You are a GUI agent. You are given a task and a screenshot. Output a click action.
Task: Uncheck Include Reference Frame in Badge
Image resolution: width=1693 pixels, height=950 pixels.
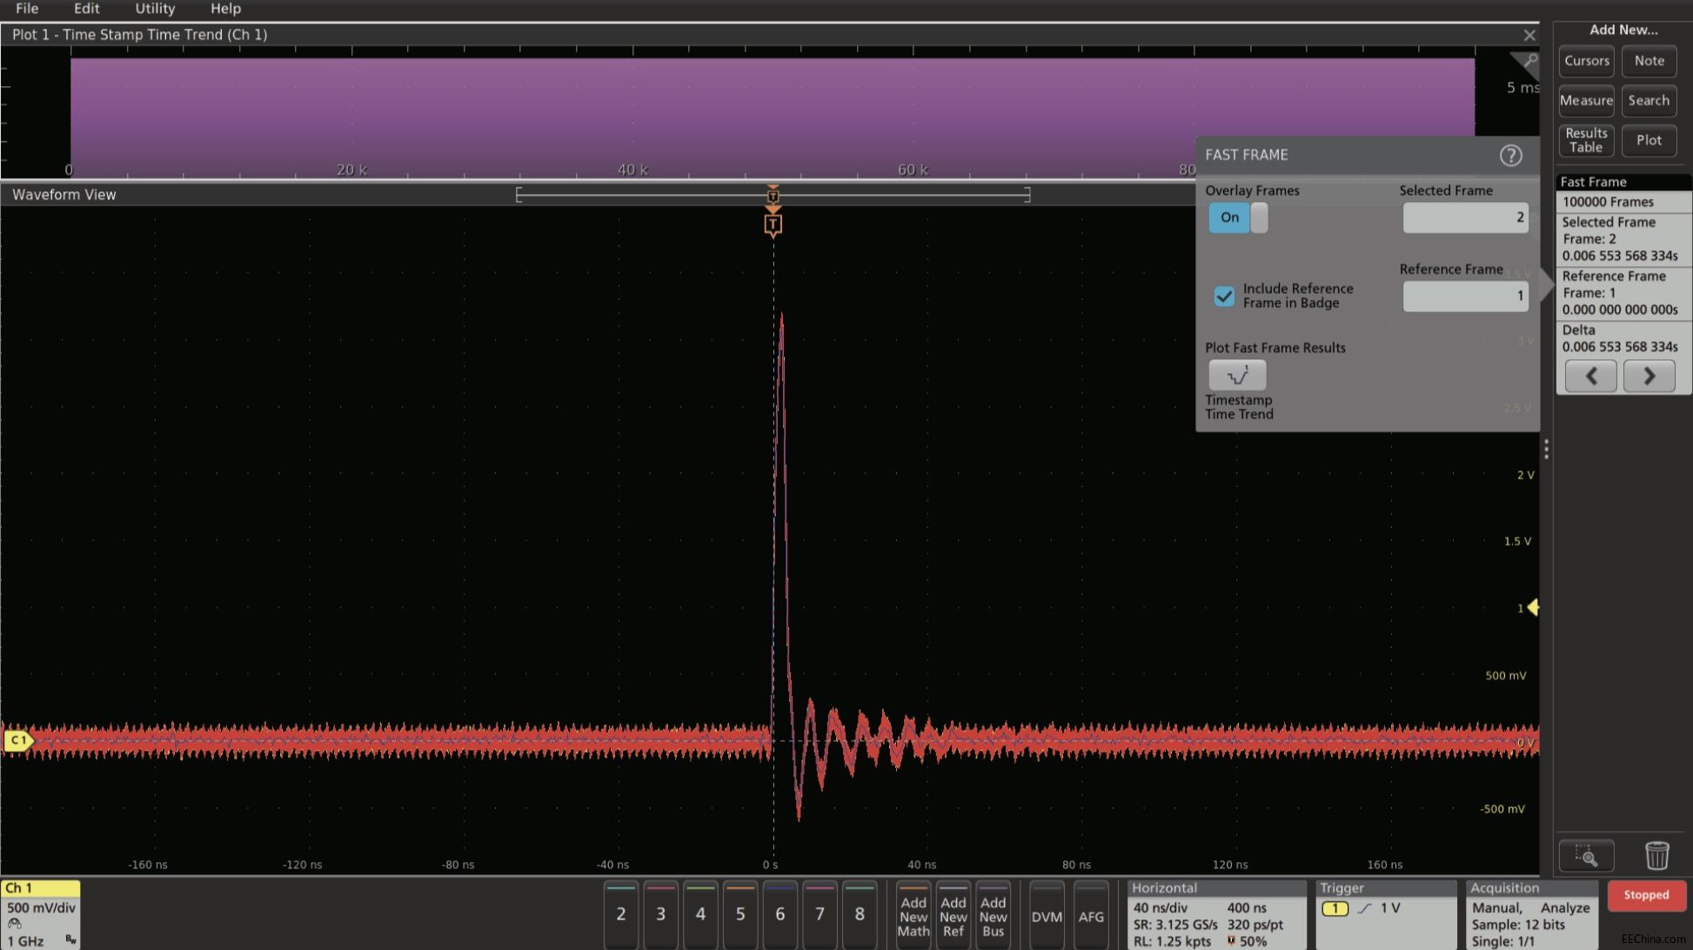[x=1224, y=296]
